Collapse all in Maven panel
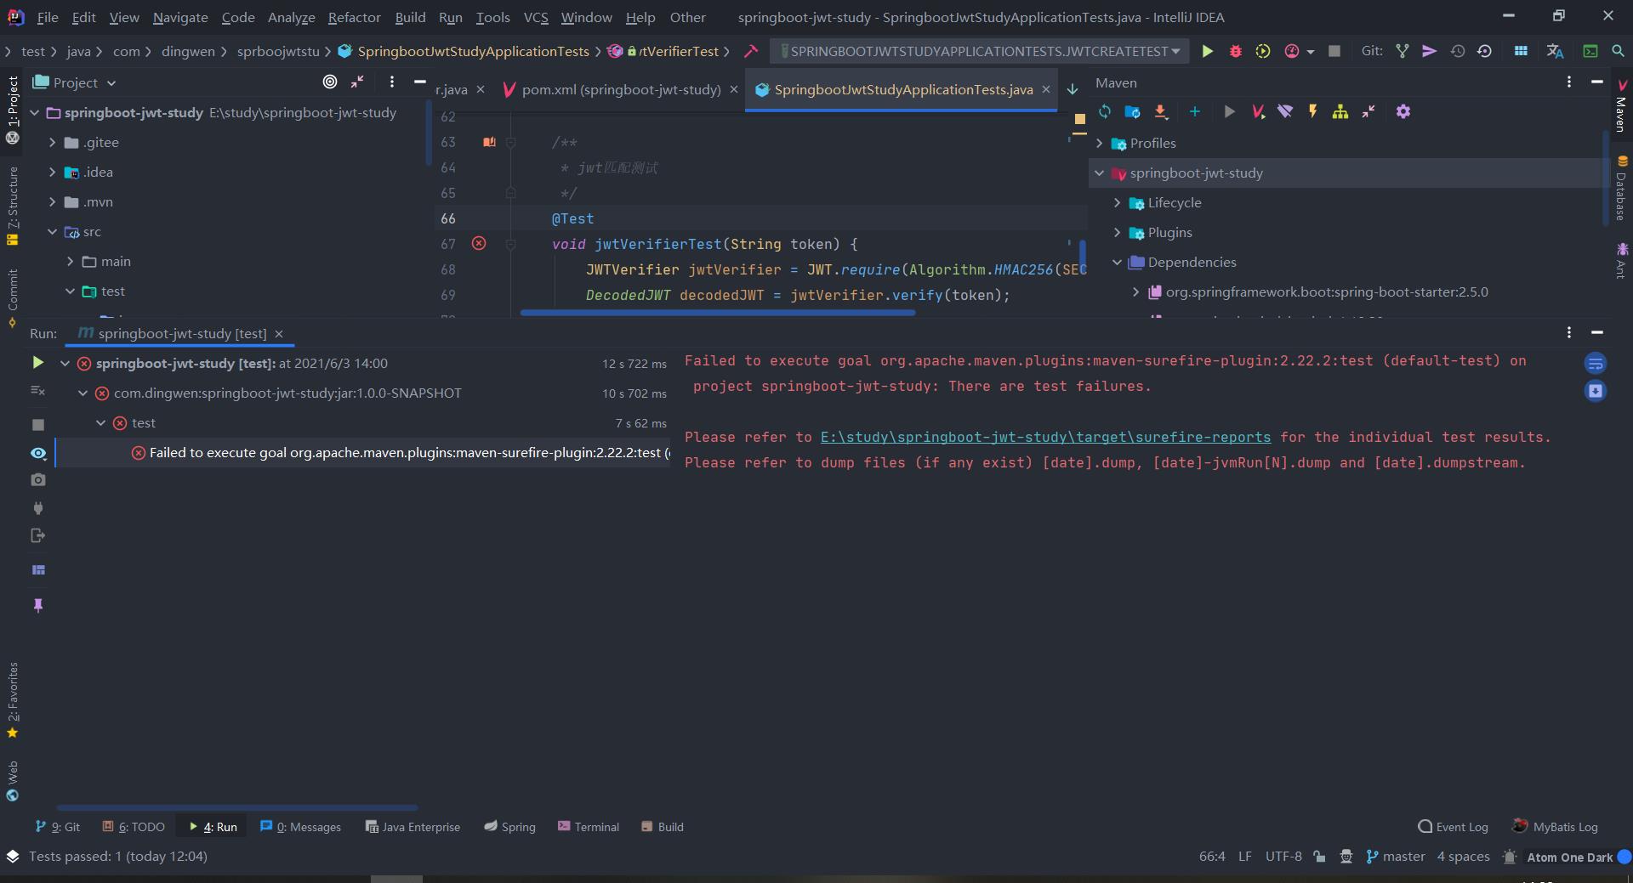The width and height of the screenshot is (1633, 883). tap(1368, 111)
